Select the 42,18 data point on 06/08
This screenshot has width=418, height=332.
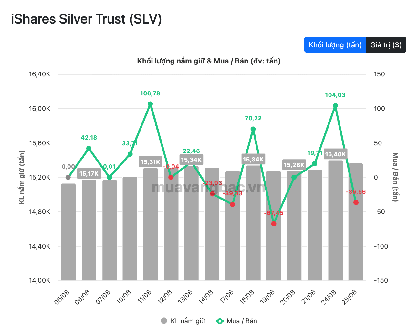click(89, 148)
